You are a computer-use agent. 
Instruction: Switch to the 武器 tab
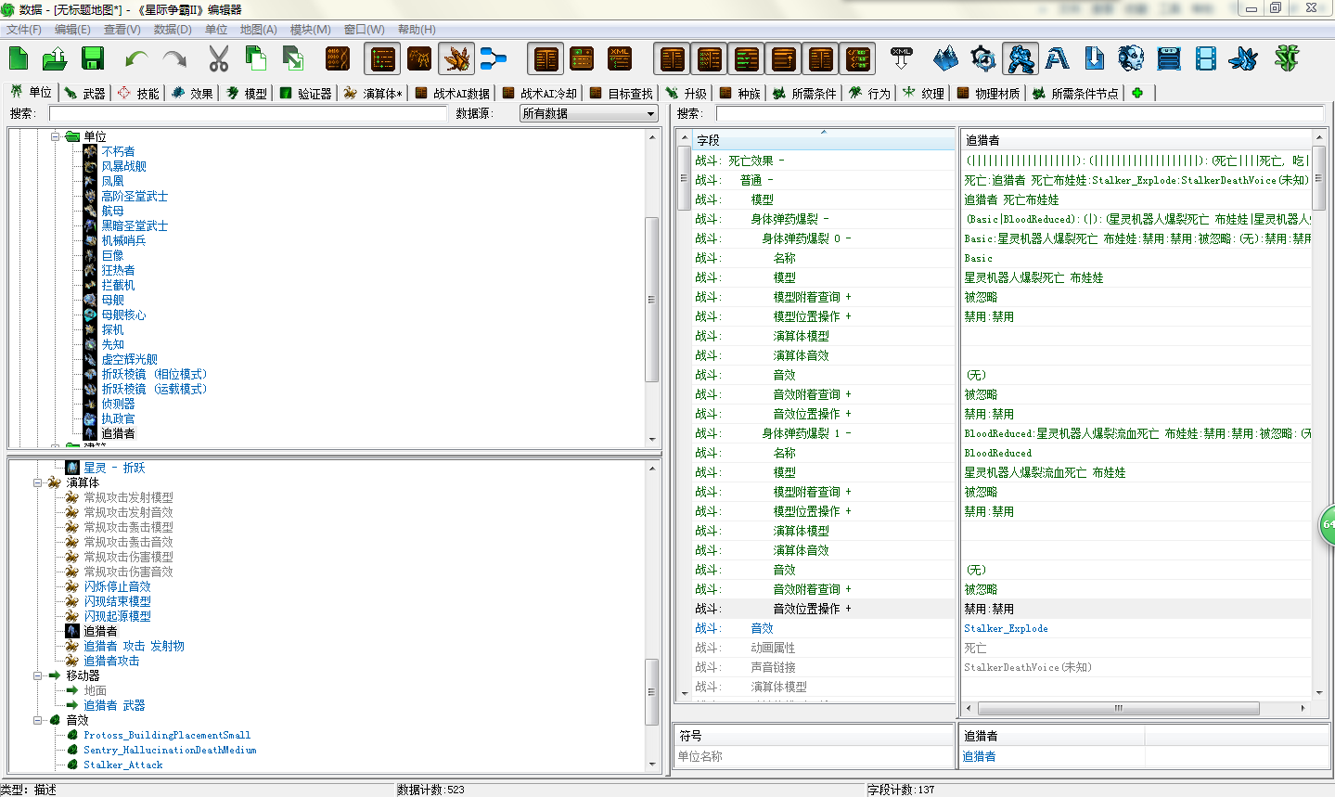coord(86,93)
